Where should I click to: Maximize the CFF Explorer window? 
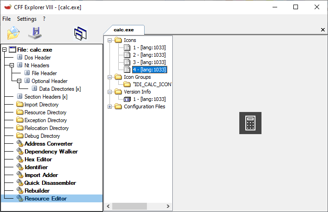coord(296,7)
